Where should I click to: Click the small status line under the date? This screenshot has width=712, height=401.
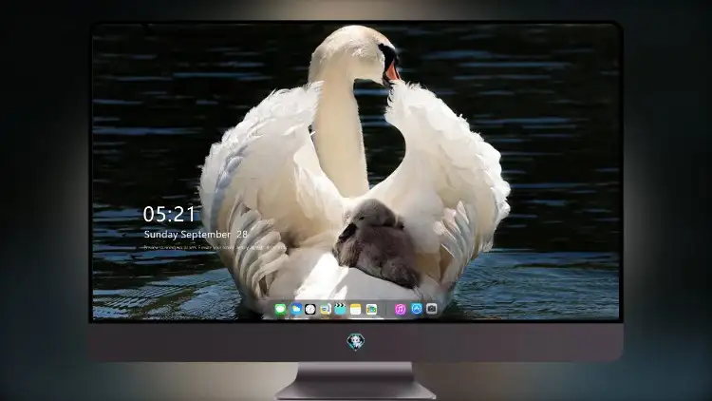click(x=214, y=247)
